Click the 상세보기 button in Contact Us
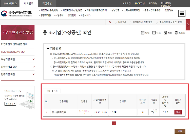 click(10, 104)
